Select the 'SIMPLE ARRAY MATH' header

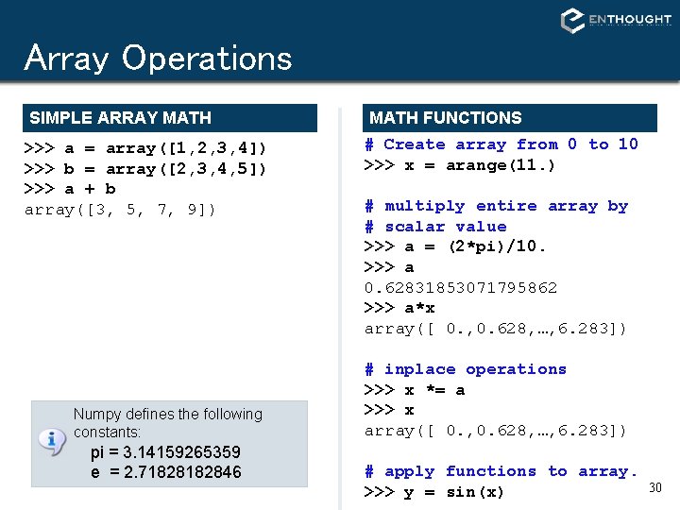tap(170, 118)
